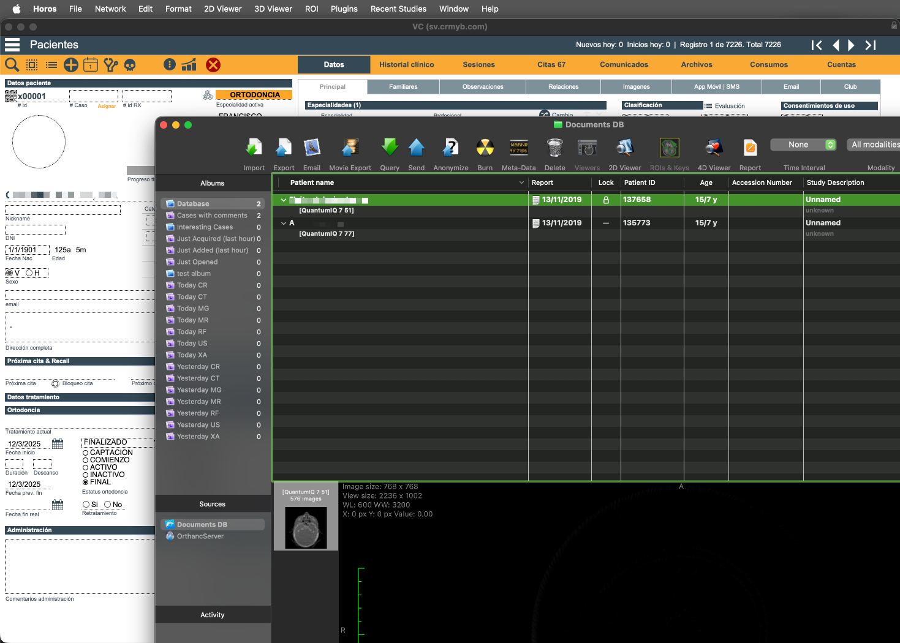Viewport: 900px width, 643px height.
Task: Select OrthancServer source
Action: pyautogui.click(x=200, y=536)
